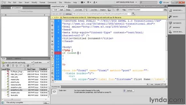Refresh the Files panel list

click(x=8, y=66)
